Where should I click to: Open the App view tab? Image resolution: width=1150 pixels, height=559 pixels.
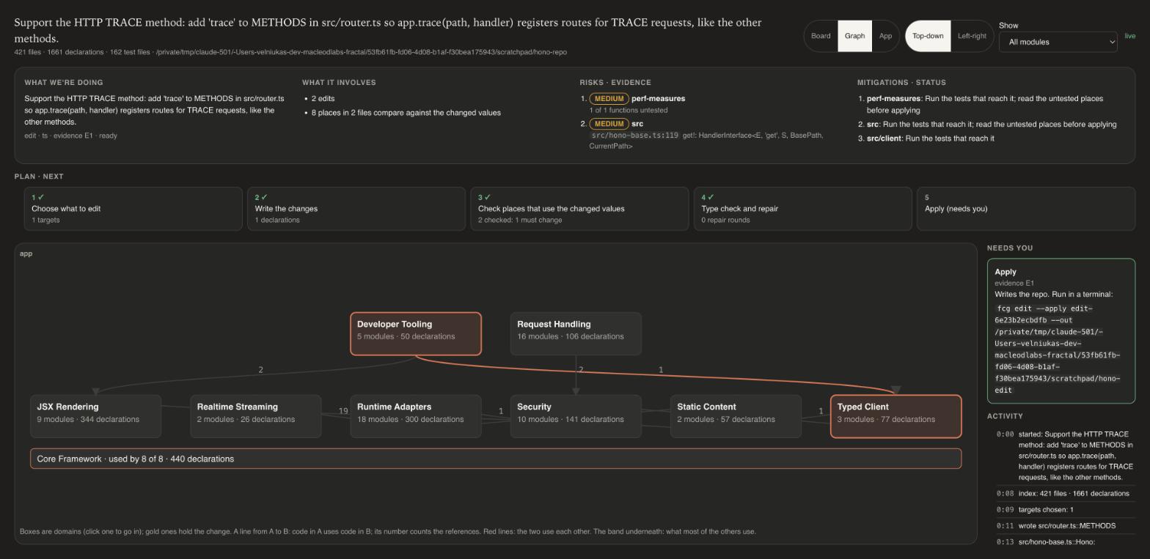click(x=885, y=36)
